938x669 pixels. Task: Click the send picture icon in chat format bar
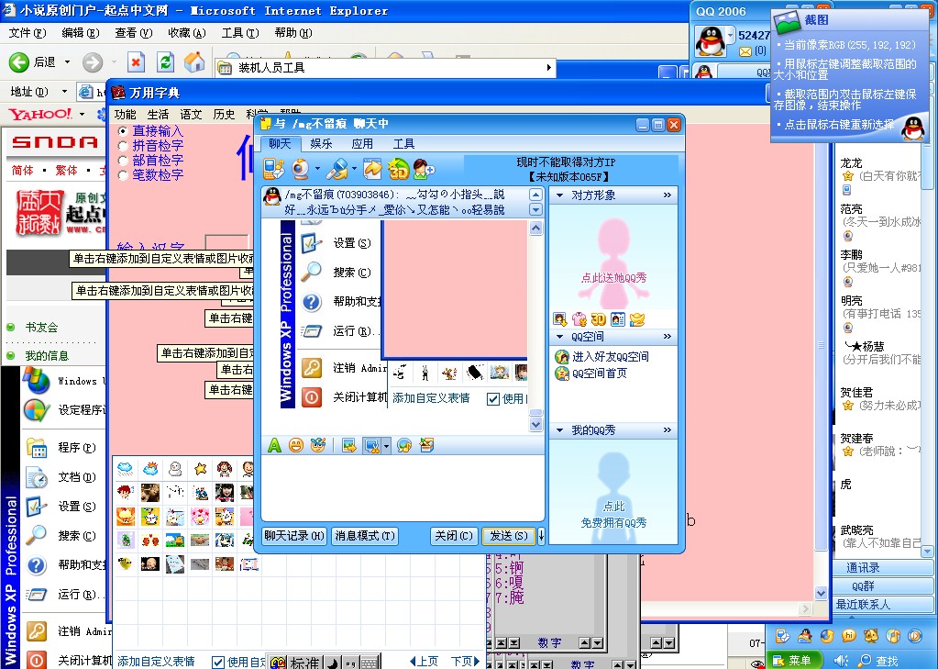[x=349, y=445]
